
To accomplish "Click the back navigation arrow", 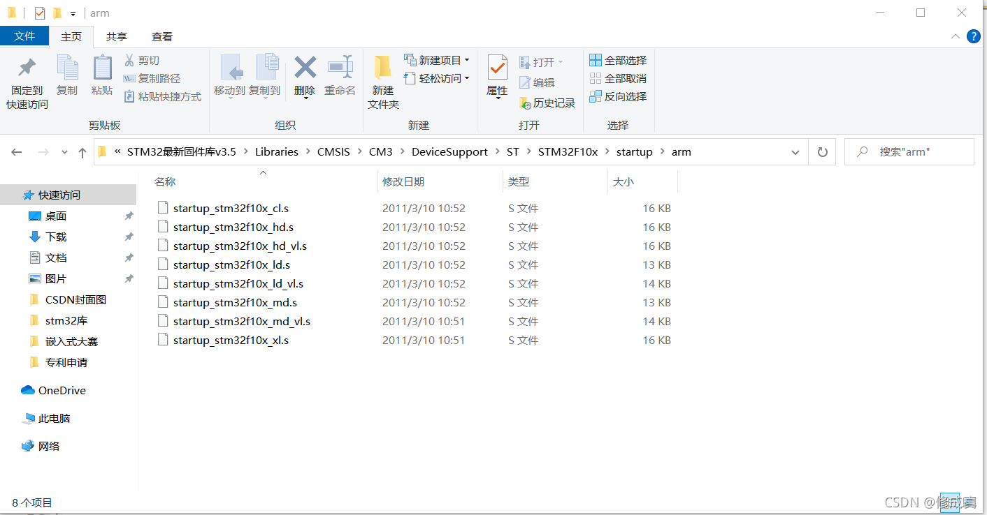I will [x=17, y=152].
